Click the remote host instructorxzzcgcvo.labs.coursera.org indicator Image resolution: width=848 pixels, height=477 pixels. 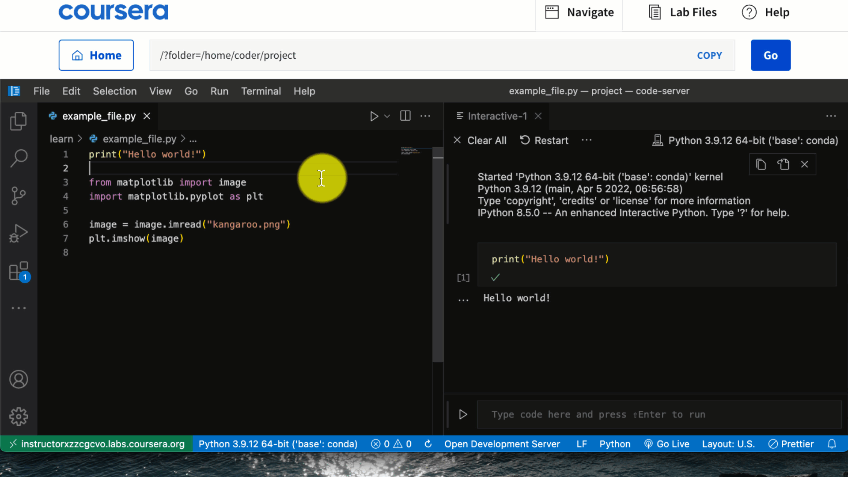[x=97, y=444]
